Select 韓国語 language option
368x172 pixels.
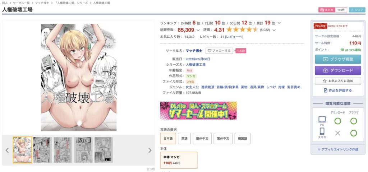[x=243, y=139]
